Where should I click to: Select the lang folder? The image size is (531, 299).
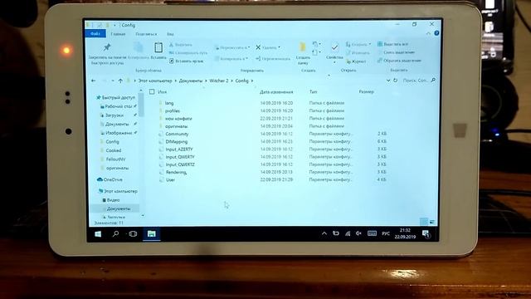click(x=169, y=103)
